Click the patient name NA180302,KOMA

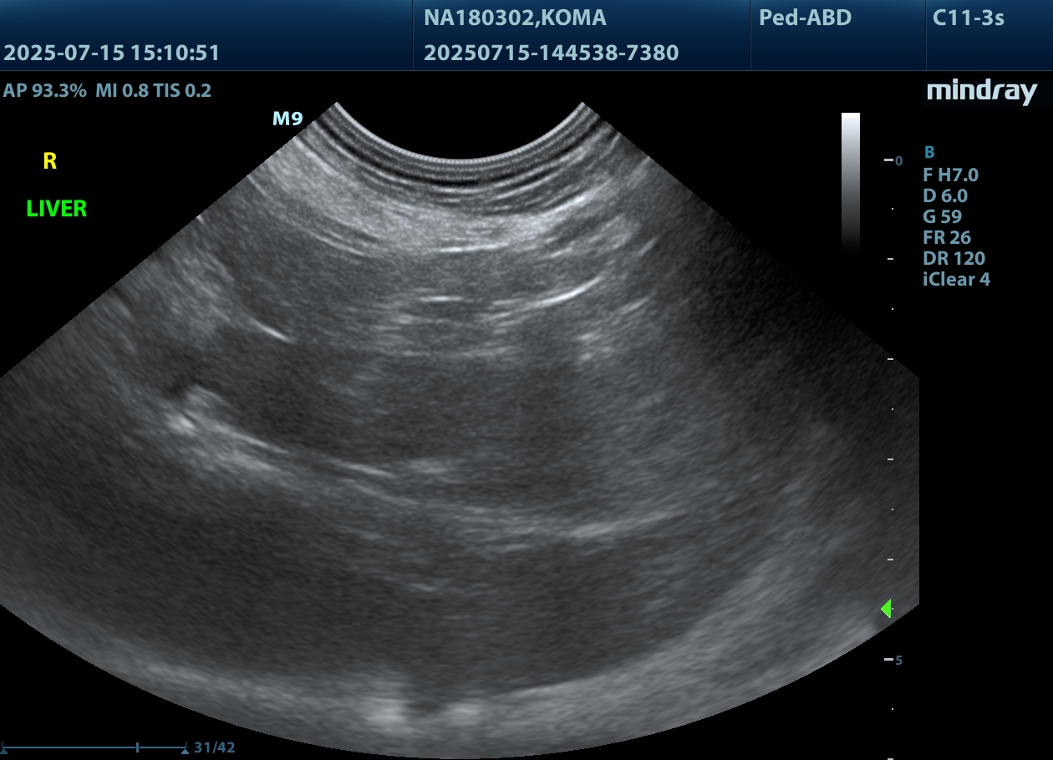[x=515, y=18]
